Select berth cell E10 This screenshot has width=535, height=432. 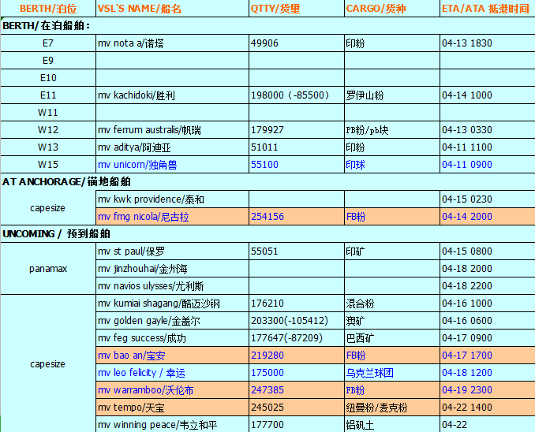click(48, 78)
